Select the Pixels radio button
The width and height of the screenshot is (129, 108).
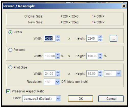click(x=10, y=32)
